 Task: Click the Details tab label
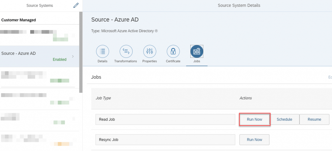click(x=102, y=61)
